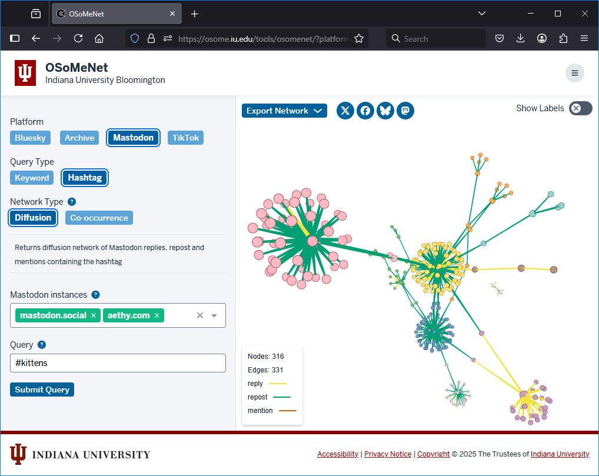Screen dimensions: 599x476
Task: Open Firefox account menu
Action: tap(542, 38)
